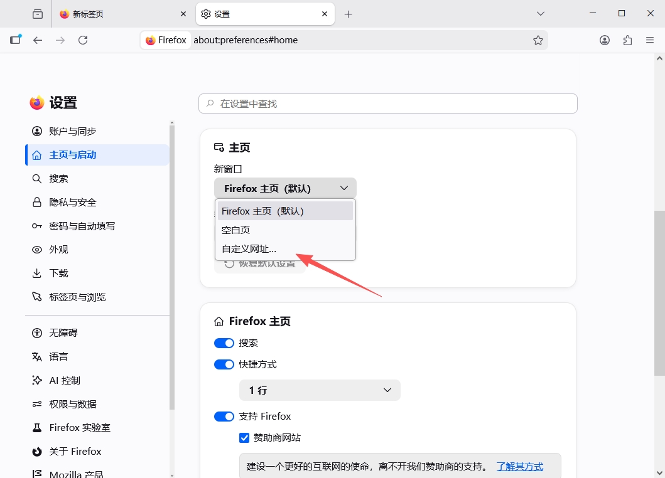The height and width of the screenshot is (478, 665).
Task: Open the 了解其方式 link
Action: tap(519, 467)
